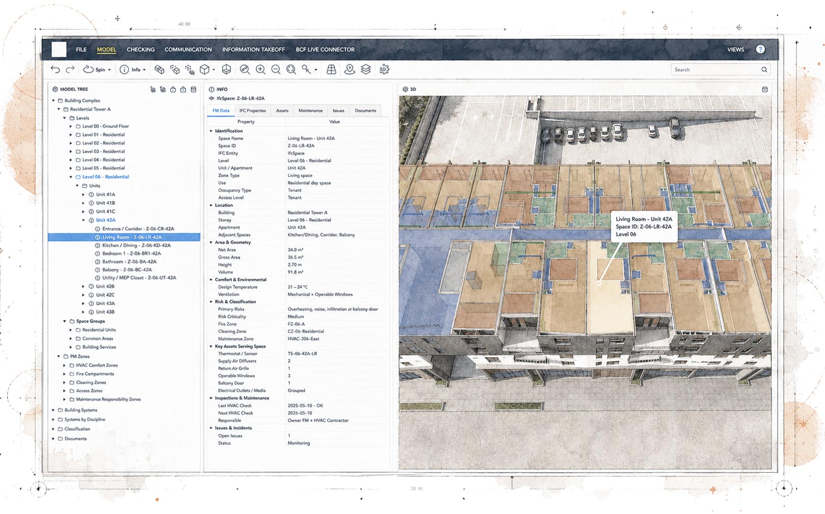Open the 3D settings gear icon
The height and width of the screenshot is (514, 825).
tap(385, 70)
